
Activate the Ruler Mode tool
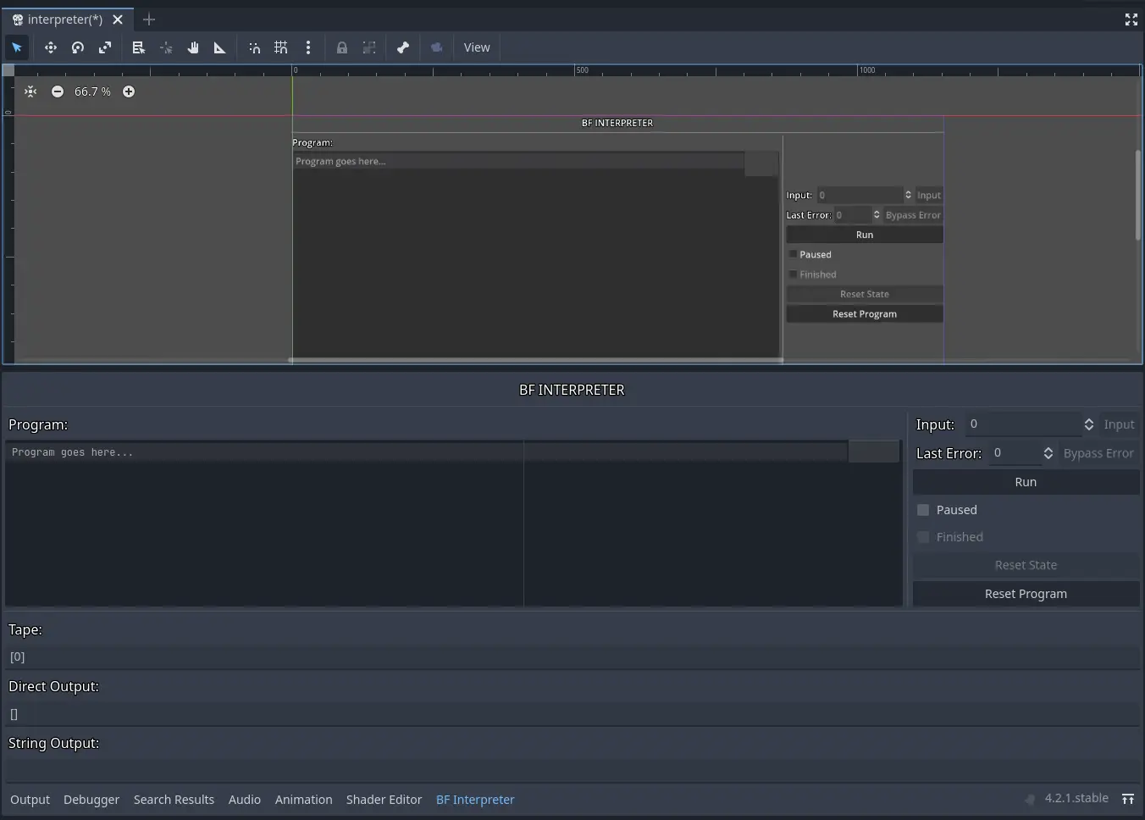(x=220, y=47)
